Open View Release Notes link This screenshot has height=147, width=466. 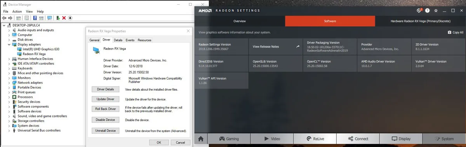(x=276, y=46)
